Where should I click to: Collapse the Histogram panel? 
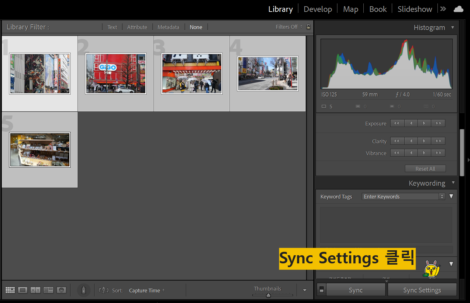click(452, 27)
